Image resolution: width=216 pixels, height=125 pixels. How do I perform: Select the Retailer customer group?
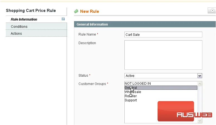(161, 96)
